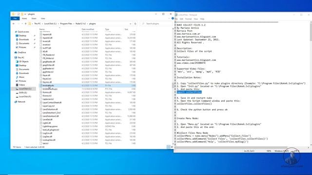Click the Search plugins box
Screen dimensions: 312x175
coord(156,24)
